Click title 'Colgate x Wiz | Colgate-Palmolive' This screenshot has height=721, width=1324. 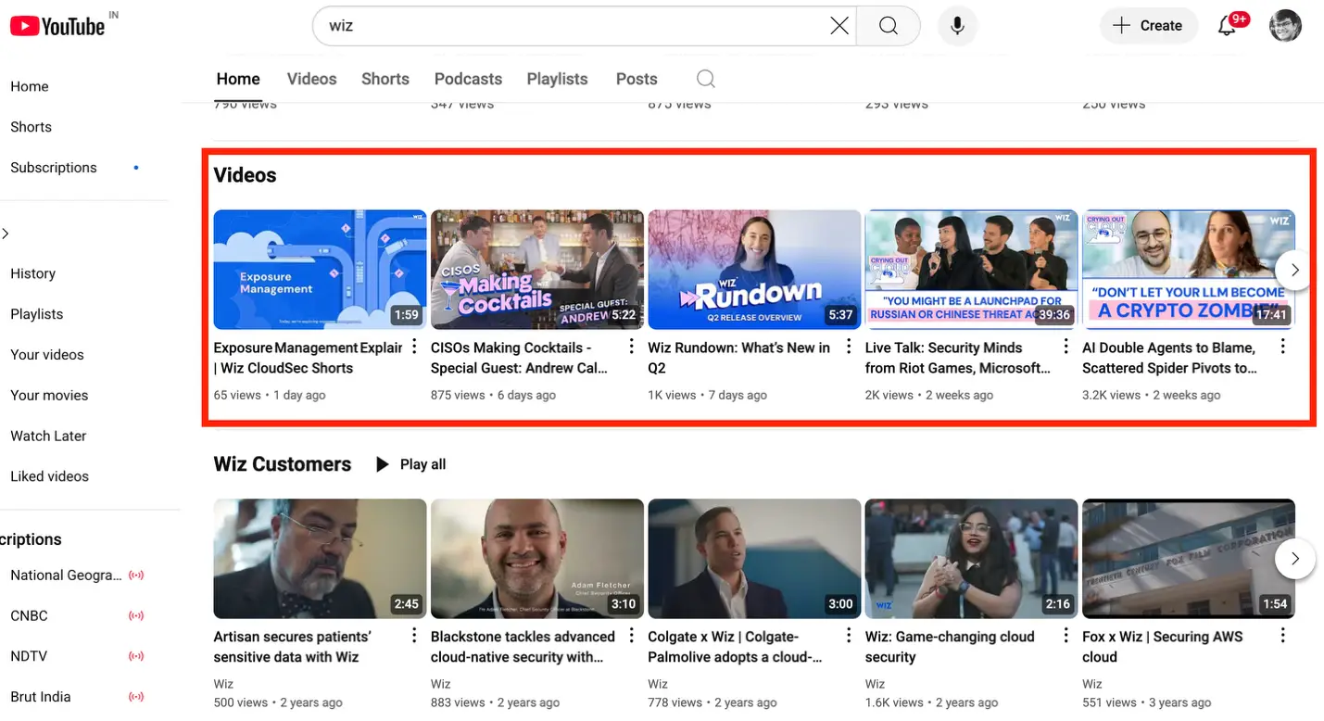735,647
